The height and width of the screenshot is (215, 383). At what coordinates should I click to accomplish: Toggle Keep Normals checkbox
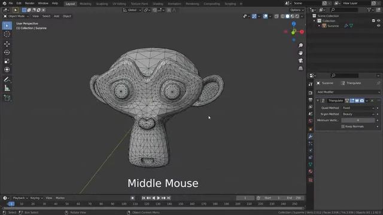(343, 127)
